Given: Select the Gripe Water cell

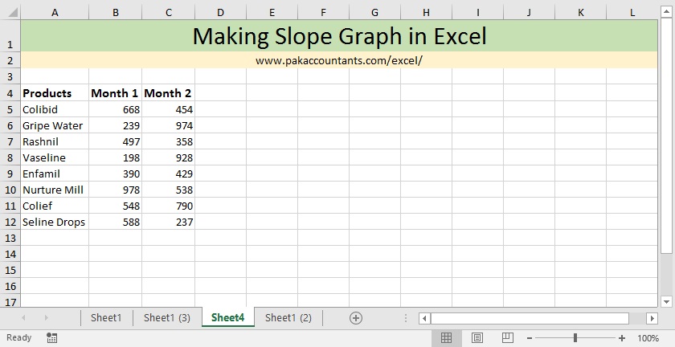Looking at the screenshot, I should [55, 125].
